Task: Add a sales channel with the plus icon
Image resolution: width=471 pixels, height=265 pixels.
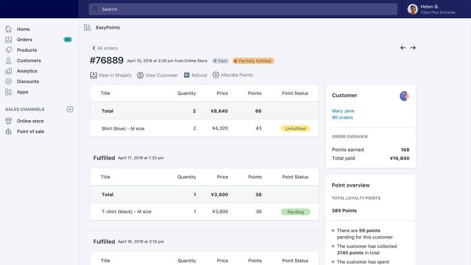Action: (69, 109)
